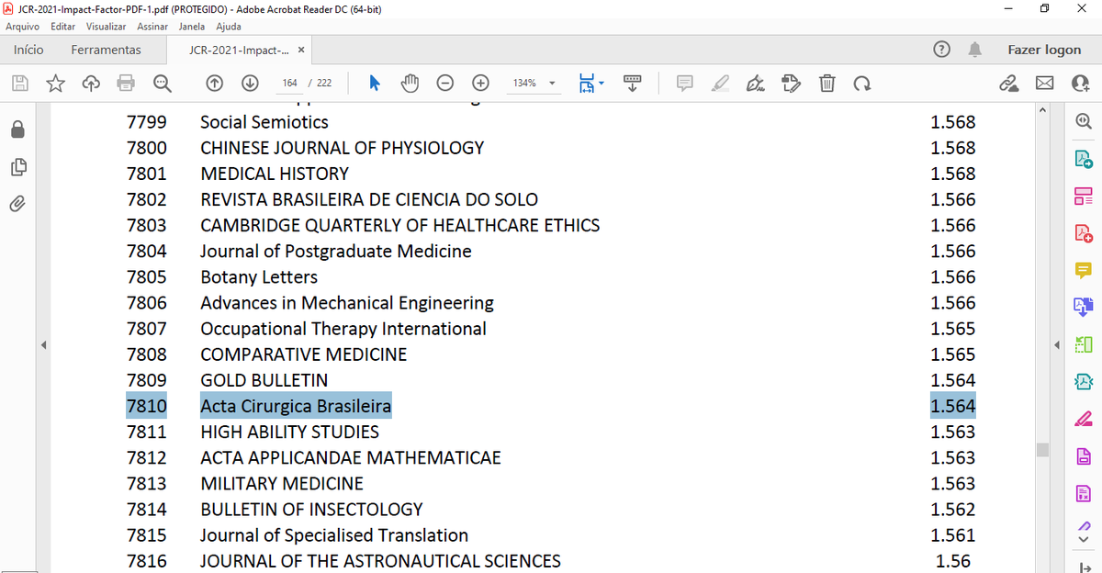Go to next page arrow
Image resolution: width=1102 pixels, height=573 pixels.
(249, 84)
